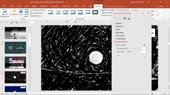Open the Color adjustment tool
This screenshot has height=95, width=170.
pyautogui.click(x=21, y=13)
